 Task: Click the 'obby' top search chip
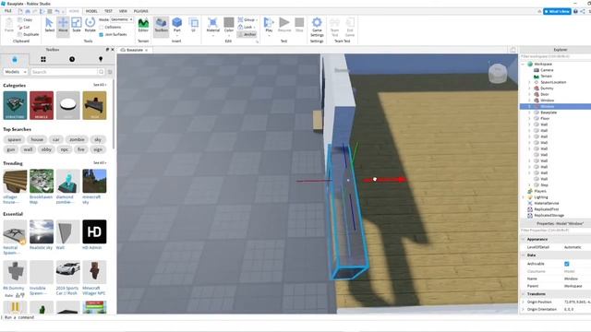46,149
